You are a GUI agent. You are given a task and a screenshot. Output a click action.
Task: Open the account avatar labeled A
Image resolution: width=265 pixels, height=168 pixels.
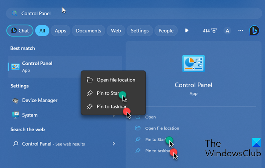coord(227,31)
